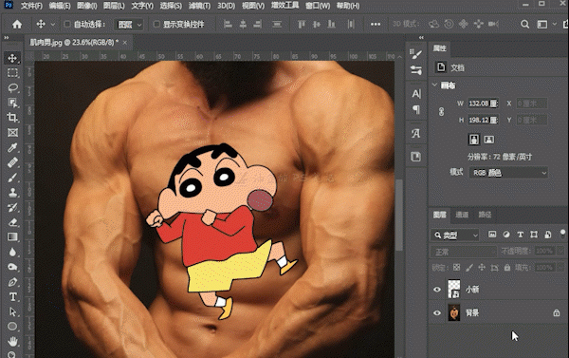569x358 pixels.
Task: Open the 图层 auto-select dropdown
Action: [x=129, y=25]
